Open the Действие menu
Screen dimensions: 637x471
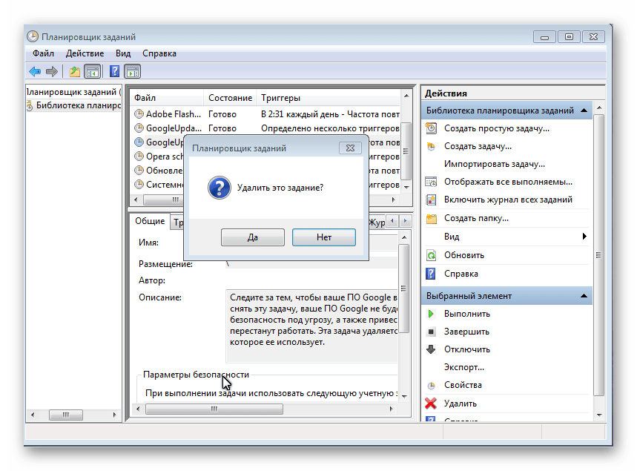[x=85, y=53]
